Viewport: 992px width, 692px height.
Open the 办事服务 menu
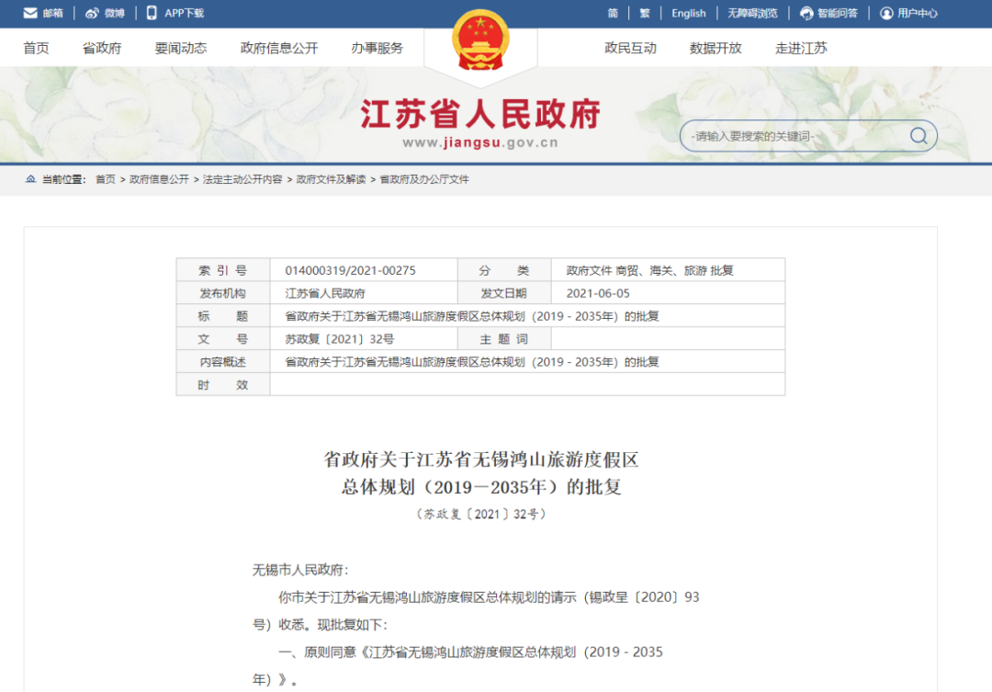[x=377, y=49]
